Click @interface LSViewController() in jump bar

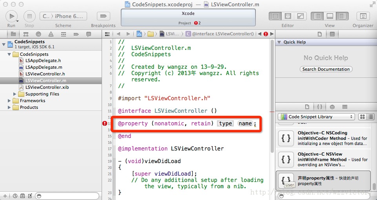coord(220,34)
